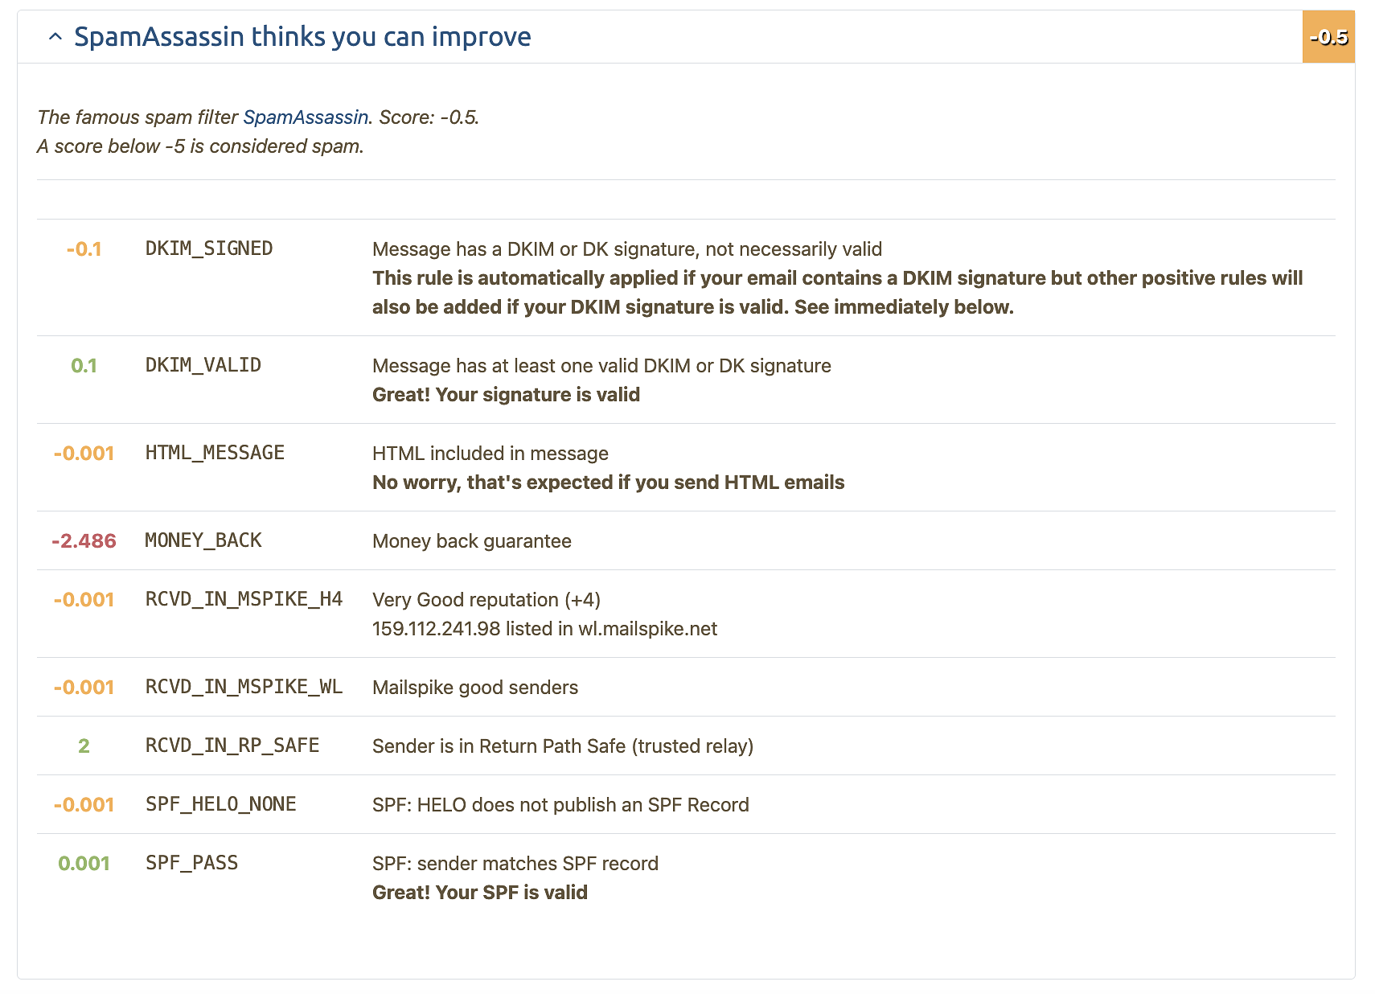Select the DKIM_VALID rule name
The width and height of the screenshot is (1375, 994).
203,365
